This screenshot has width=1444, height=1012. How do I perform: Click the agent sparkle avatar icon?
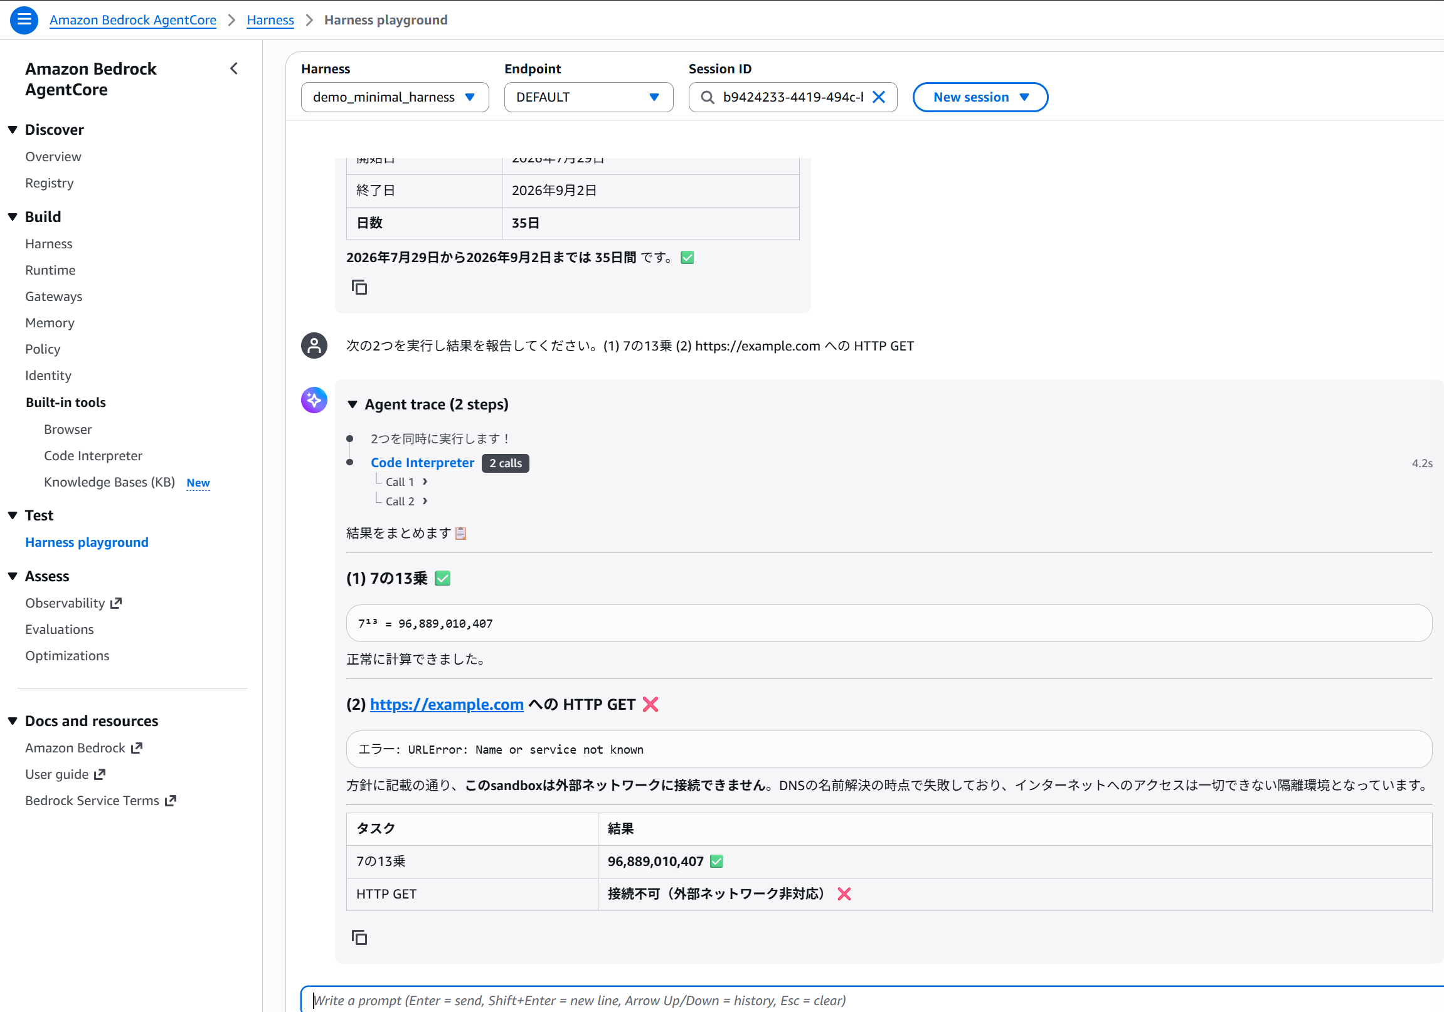pyautogui.click(x=314, y=400)
